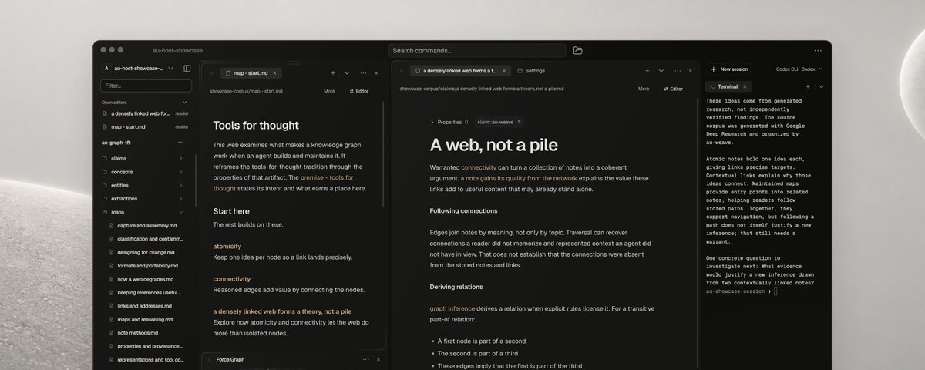Expand the concepts folder chevron
The height and width of the screenshot is (370, 925).
point(180,172)
